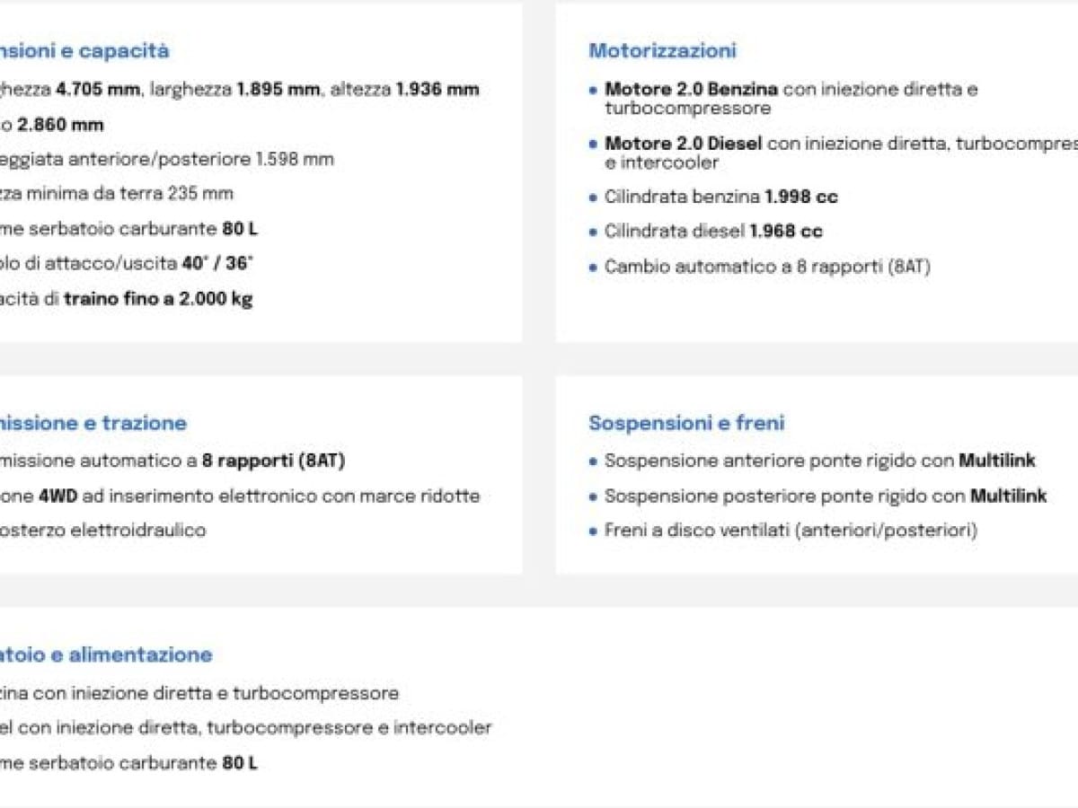Select the Motore 2.0 Benzina bold text
The image size is (1078, 808).
pyautogui.click(x=691, y=89)
